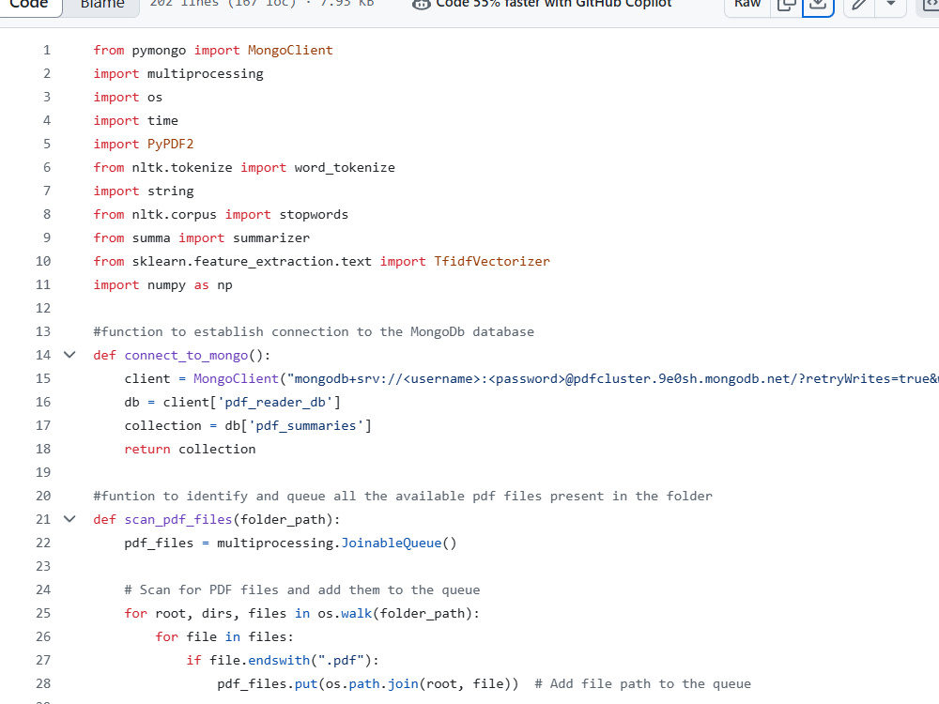Click 'string' on the line 7 import
Viewport: 939px width, 704px height.
pyautogui.click(x=171, y=191)
